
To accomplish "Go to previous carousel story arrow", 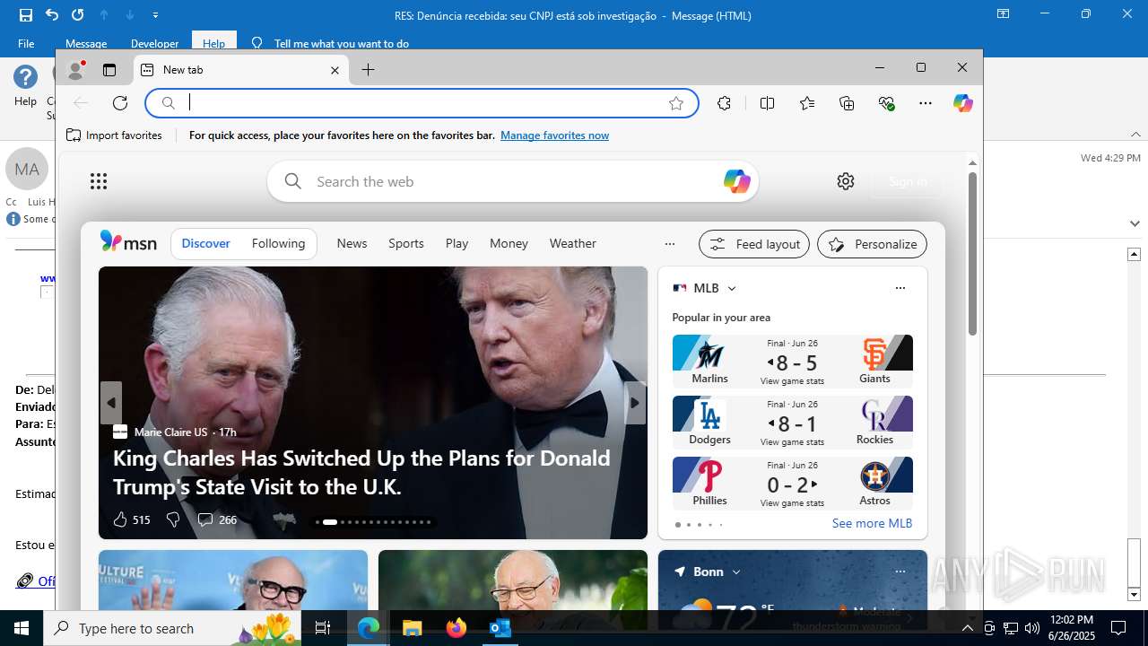I will [x=111, y=403].
